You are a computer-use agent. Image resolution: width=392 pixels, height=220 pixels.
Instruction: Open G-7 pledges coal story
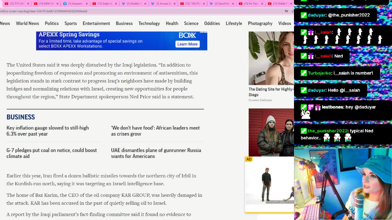[51, 153]
